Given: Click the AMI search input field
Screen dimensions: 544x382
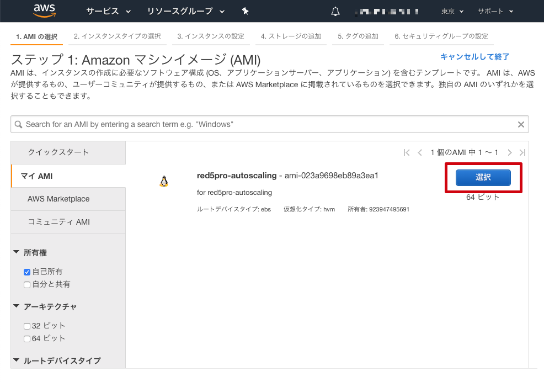Looking at the screenshot, I should (270, 124).
